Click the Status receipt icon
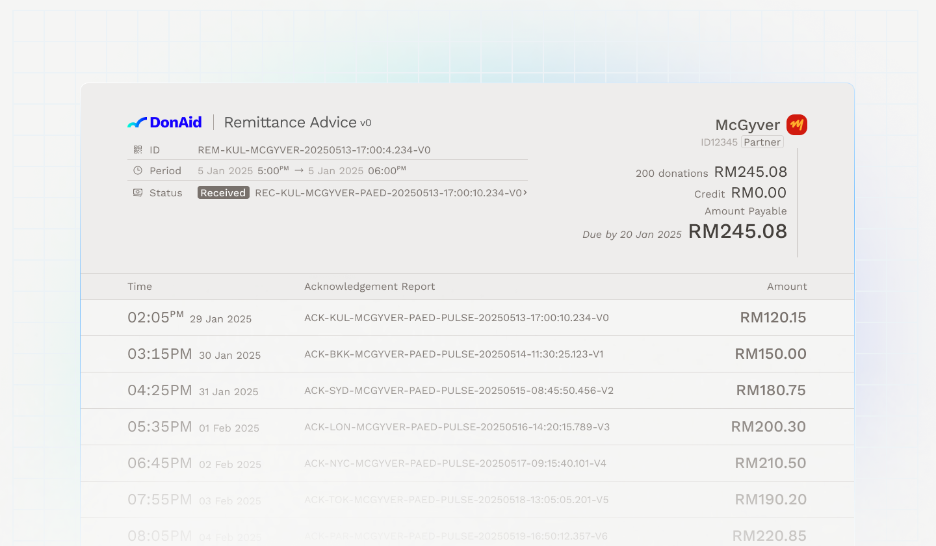The width and height of the screenshot is (936, 546). click(138, 193)
